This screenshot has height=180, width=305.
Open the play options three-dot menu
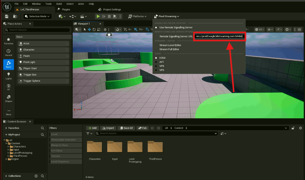pos(120,16)
